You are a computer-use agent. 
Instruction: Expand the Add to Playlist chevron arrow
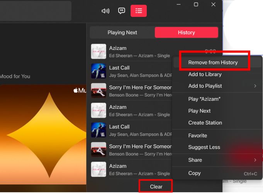[255, 86]
